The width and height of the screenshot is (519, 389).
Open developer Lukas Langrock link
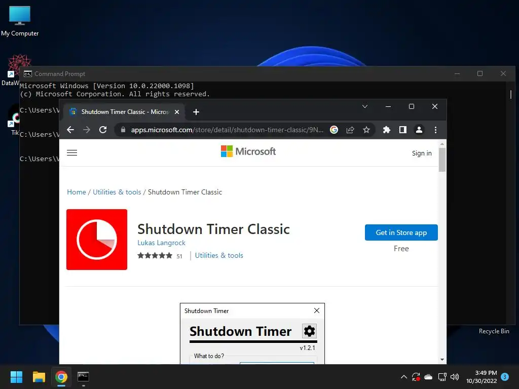(161, 243)
